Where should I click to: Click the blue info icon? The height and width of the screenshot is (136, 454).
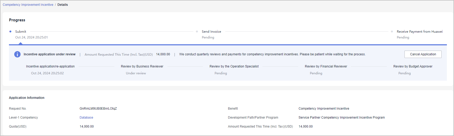[x=17, y=54]
